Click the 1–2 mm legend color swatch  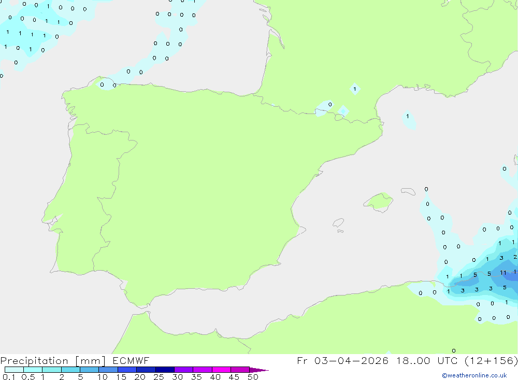pos(51,370)
